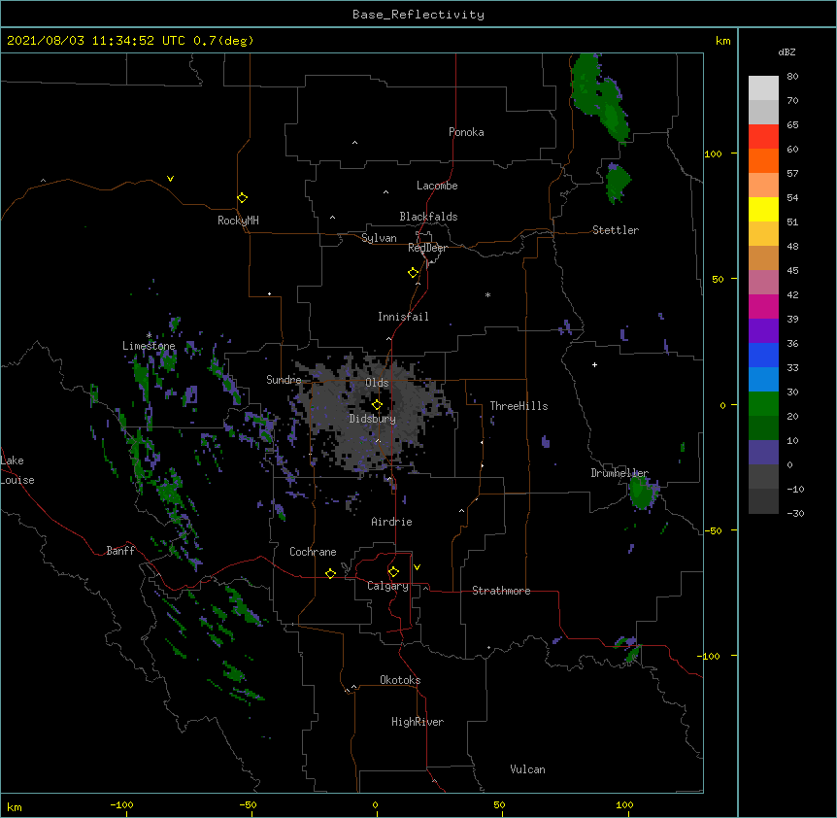Select the Airdrie label
837x818 pixels.
[391, 522]
